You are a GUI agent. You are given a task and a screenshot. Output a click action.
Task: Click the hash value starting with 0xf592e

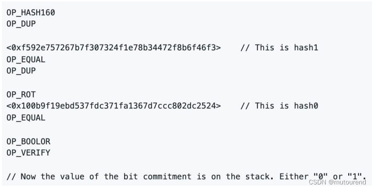click(114, 48)
